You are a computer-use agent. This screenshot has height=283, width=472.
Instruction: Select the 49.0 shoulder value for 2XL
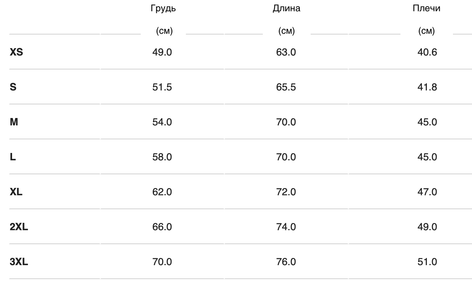427,227
